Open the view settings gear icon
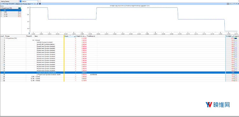 40,4
